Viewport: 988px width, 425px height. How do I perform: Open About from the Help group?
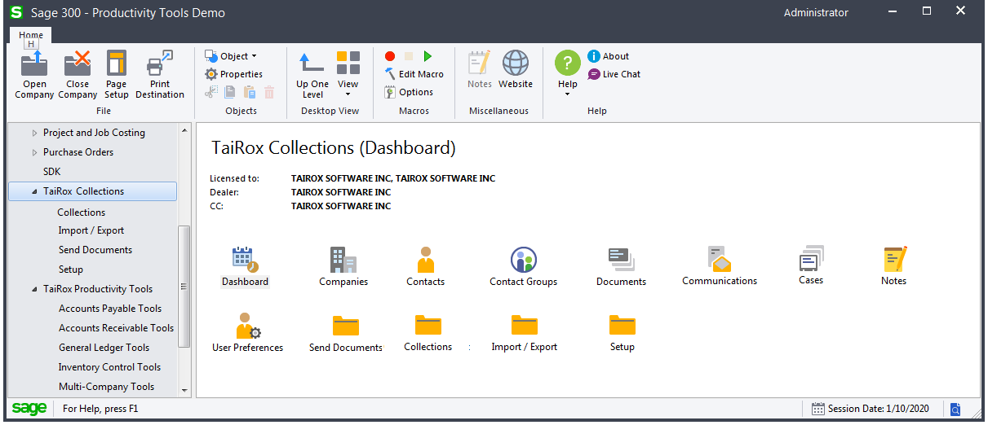point(609,56)
